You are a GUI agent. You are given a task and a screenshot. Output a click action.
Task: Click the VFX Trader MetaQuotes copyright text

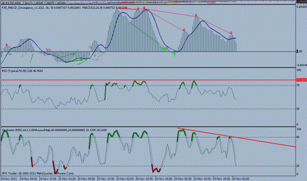click(x=38, y=173)
